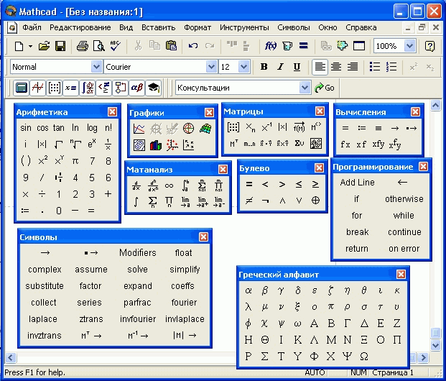Toggle superscript x² formatting
Screen dimensions: 446x381
tap(413, 67)
